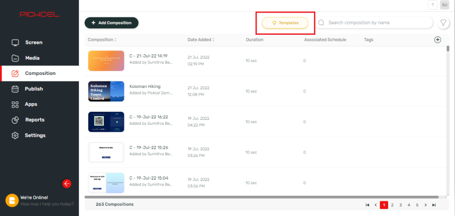Image resolution: width=455 pixels, height=216 pixels.
Task: Open the filter funnel icon
Action: click(443, 23)
